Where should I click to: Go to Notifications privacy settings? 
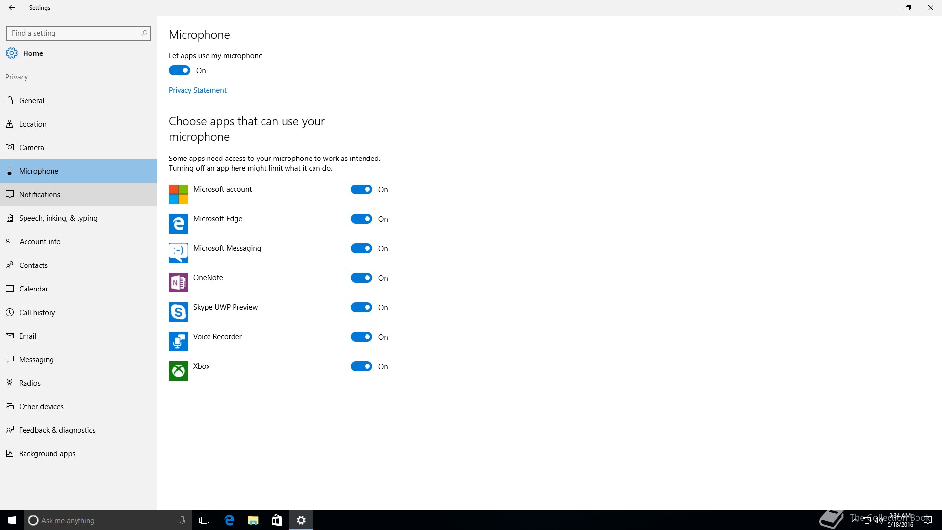(x=78, y=194)
